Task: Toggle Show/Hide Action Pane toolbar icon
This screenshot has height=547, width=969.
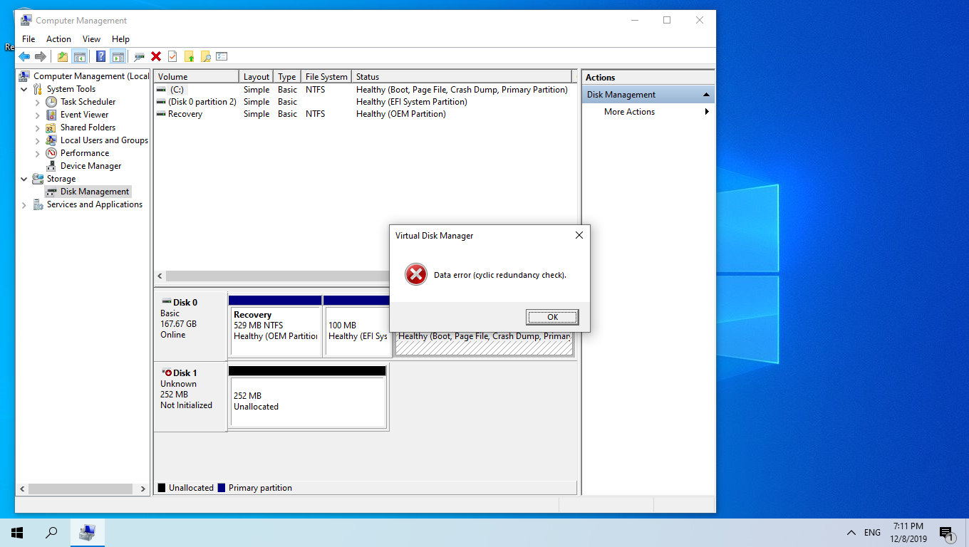Action: [x=118, y=56]
